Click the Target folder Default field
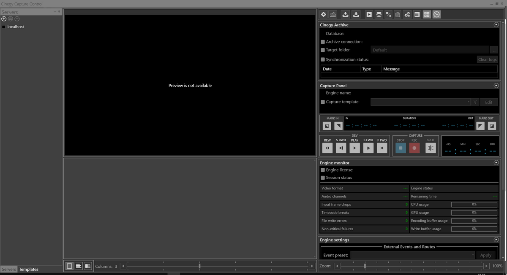This screenshot has width=507, height=275. 430,50
